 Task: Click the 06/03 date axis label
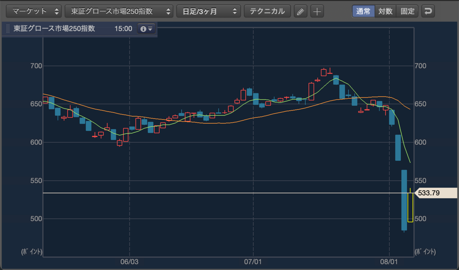pyautogui.click(x=129, y=262)
